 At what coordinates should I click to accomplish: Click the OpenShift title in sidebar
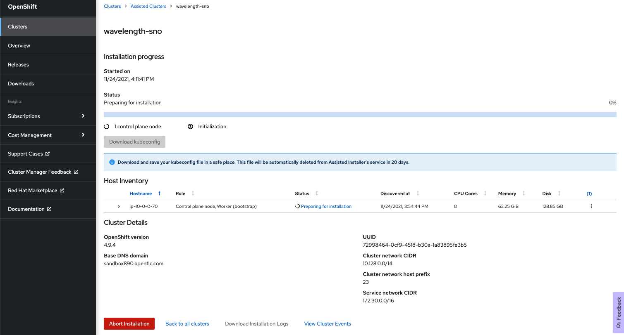pyautogui.click(x=22, y=7)
